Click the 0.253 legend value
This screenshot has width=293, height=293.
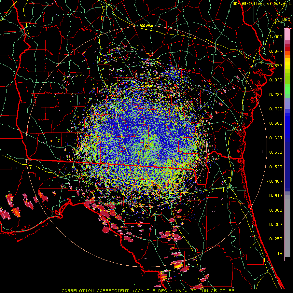(276, 239)
